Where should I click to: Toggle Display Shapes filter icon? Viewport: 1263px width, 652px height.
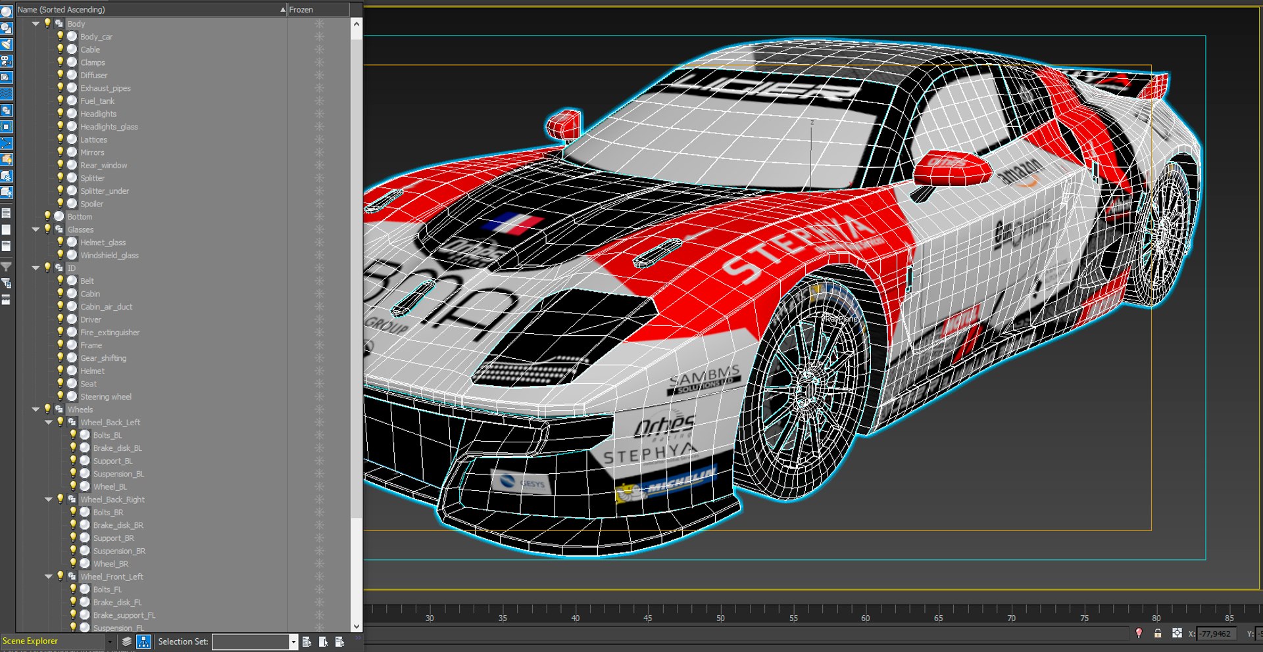(6, 28)
